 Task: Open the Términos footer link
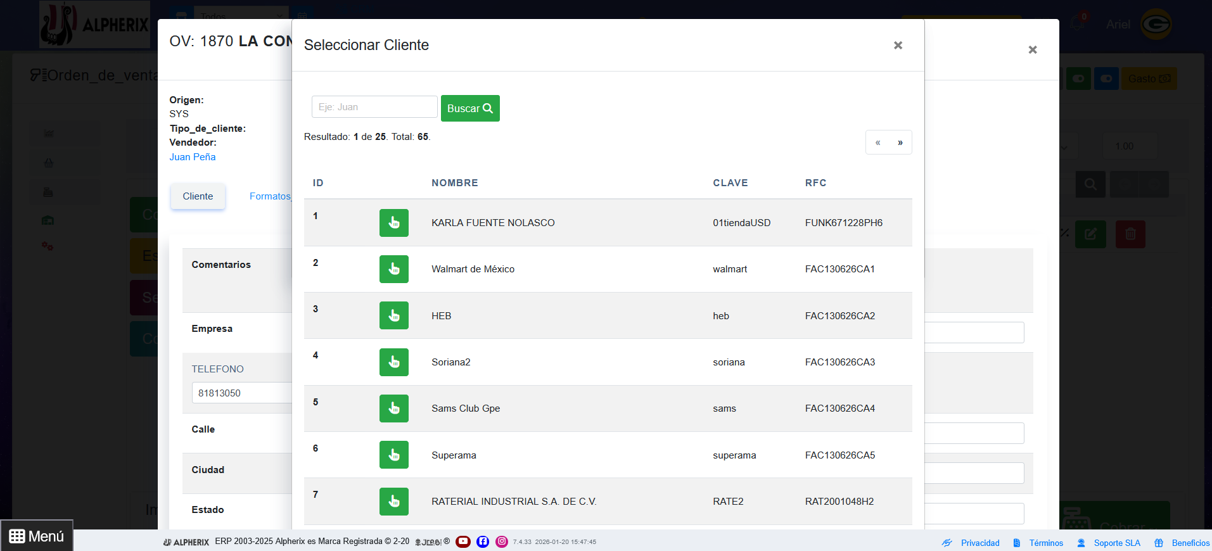click(1046, 543)
